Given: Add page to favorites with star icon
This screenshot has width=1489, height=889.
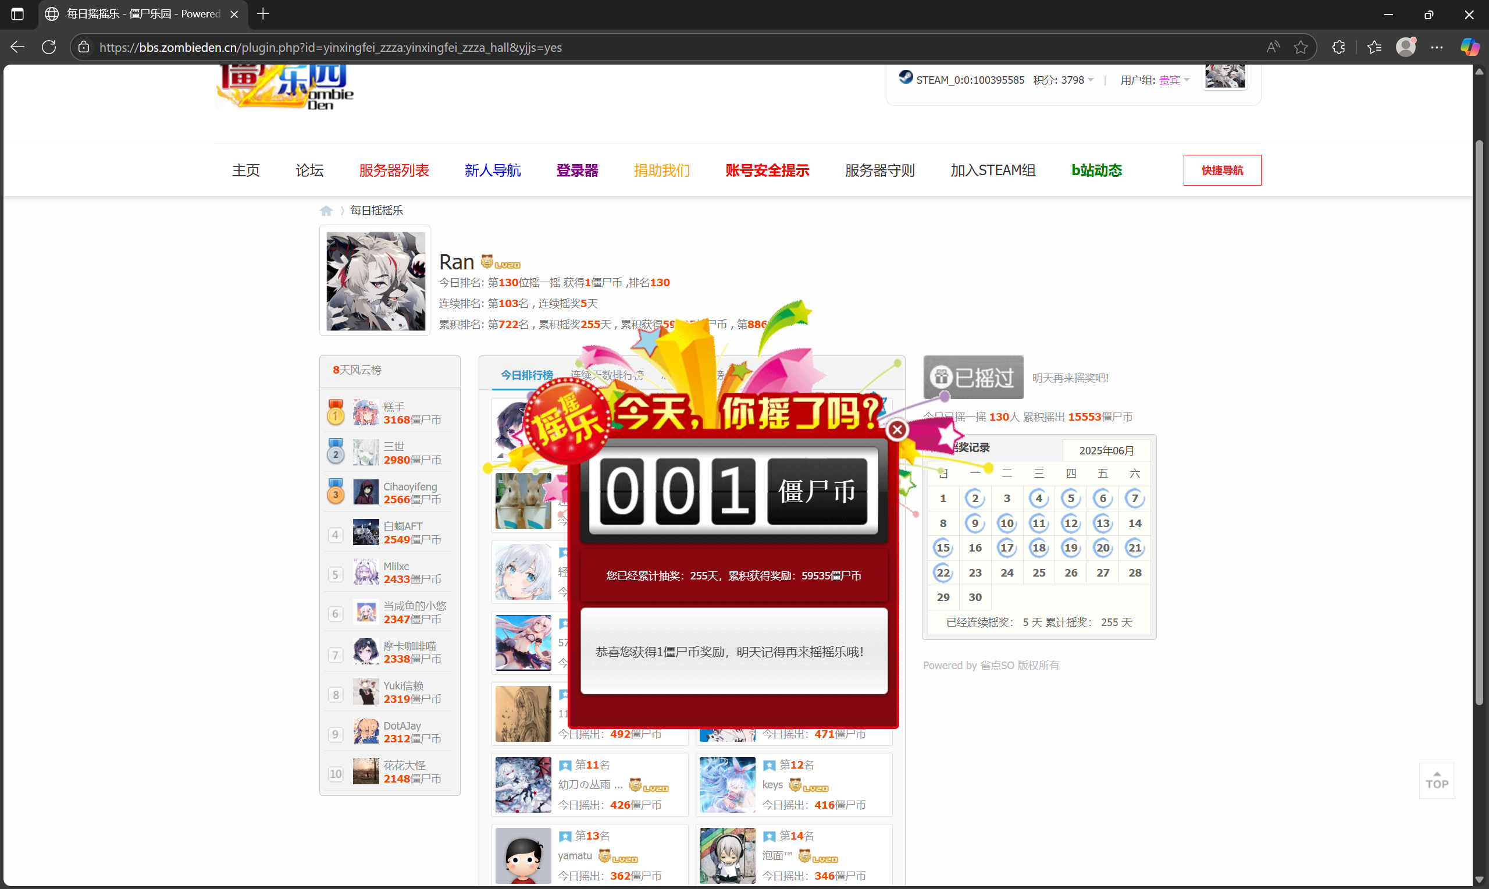Looking at the screenshot, I should (x=1301, y=47).
